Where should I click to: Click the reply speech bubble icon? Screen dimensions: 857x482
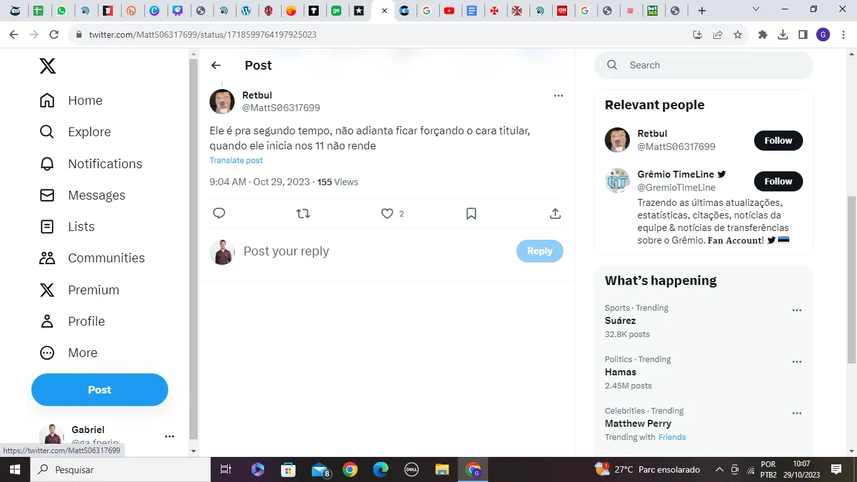219,214
